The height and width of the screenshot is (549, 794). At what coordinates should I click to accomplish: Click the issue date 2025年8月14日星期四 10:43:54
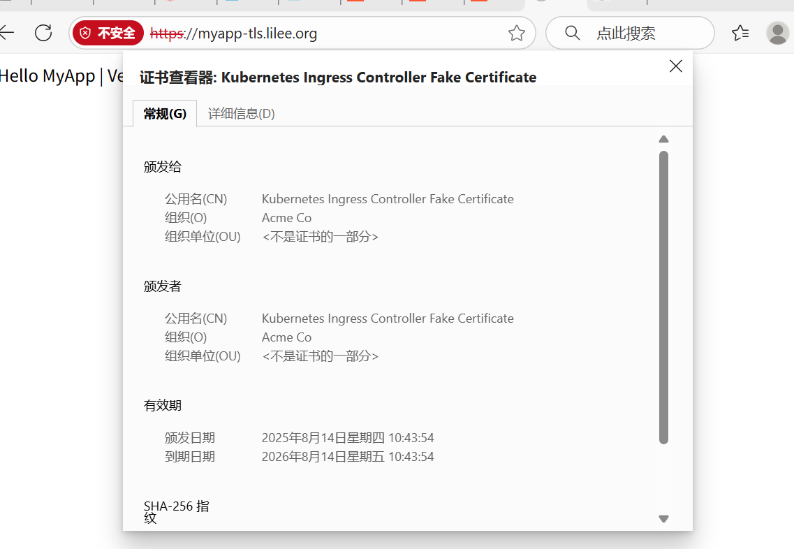(x=347, y=437)
